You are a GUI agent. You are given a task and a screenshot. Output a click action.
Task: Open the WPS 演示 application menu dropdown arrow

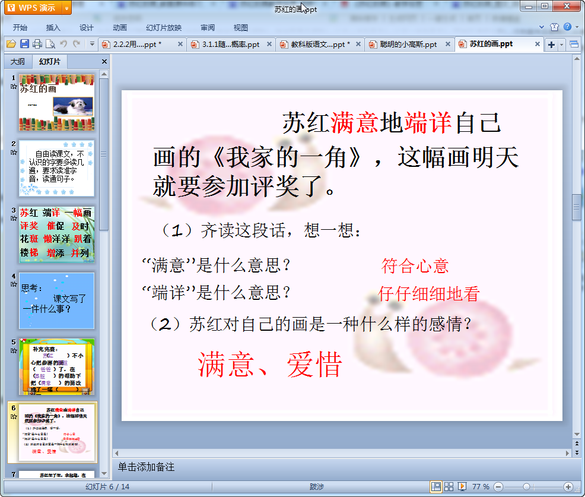66,8
